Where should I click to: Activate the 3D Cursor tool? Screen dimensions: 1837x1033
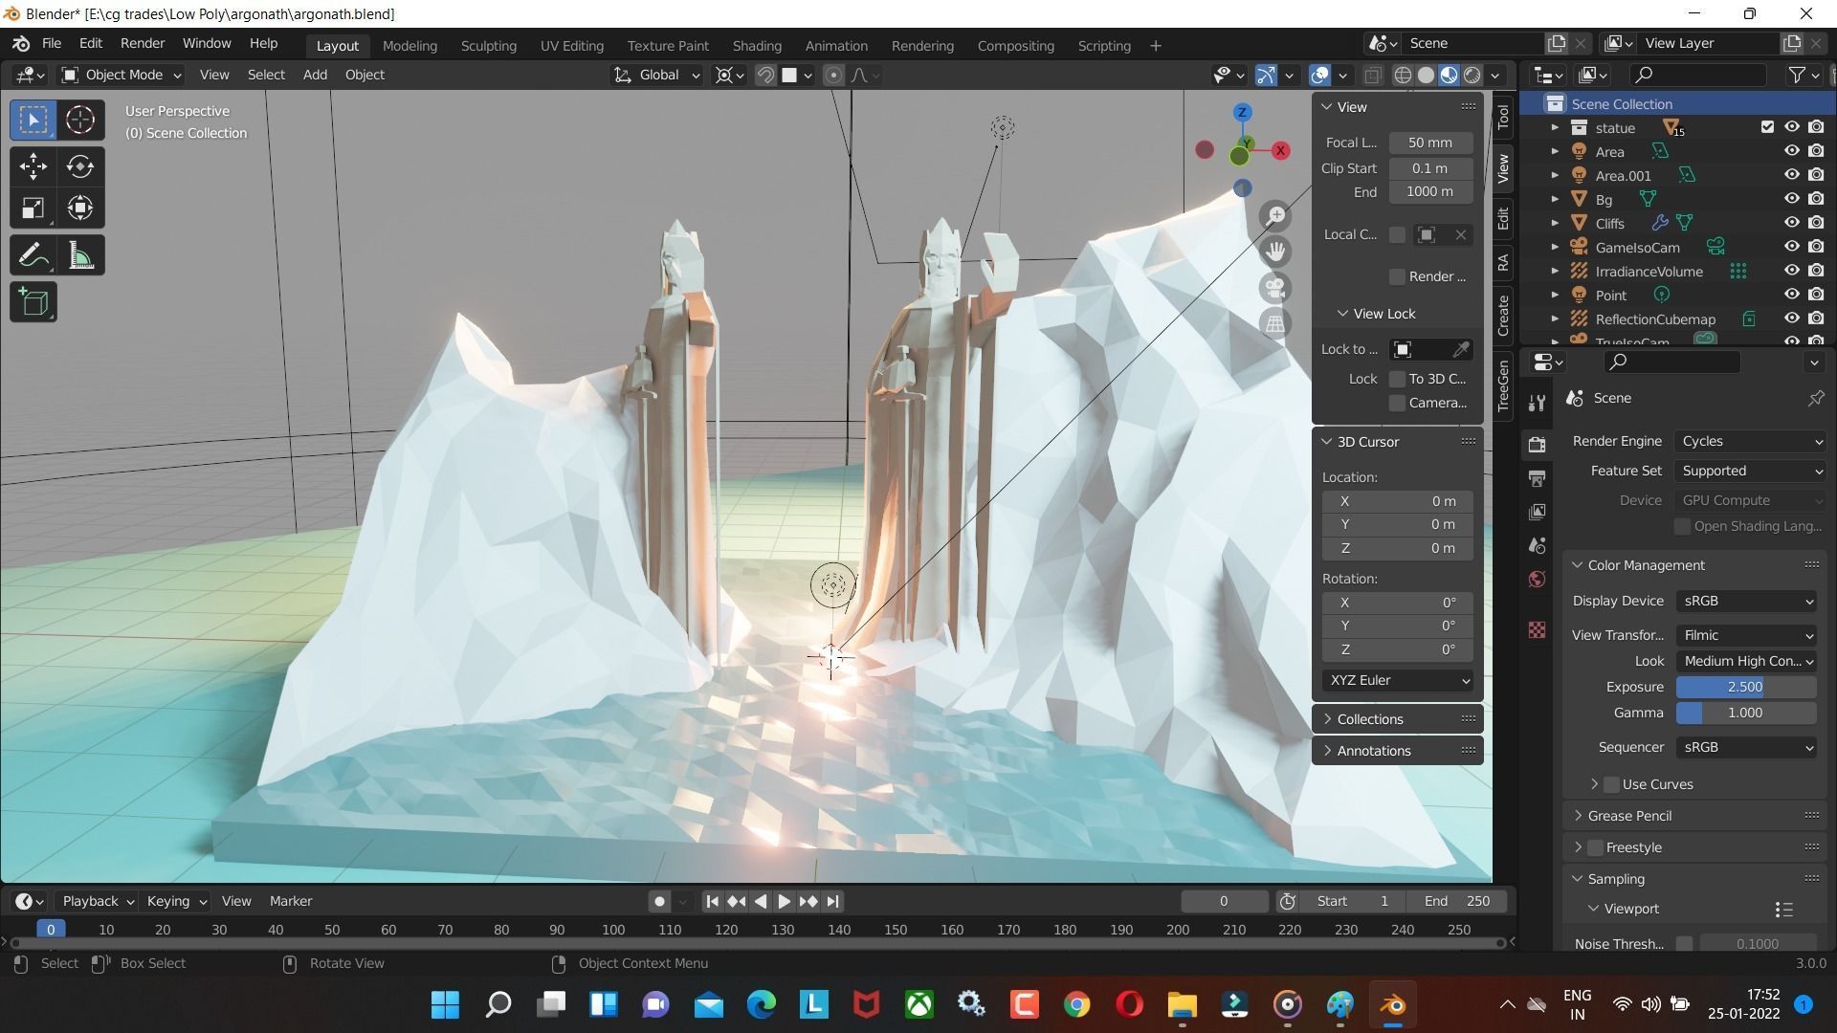coord(80,120)
